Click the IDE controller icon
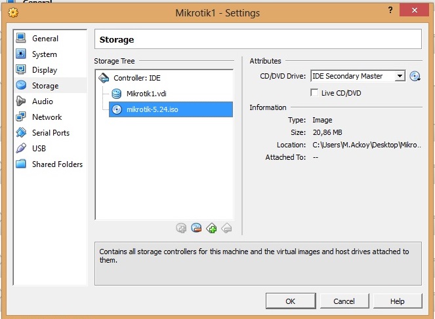Screen dimensions: 435x319 tap(104, 78)
